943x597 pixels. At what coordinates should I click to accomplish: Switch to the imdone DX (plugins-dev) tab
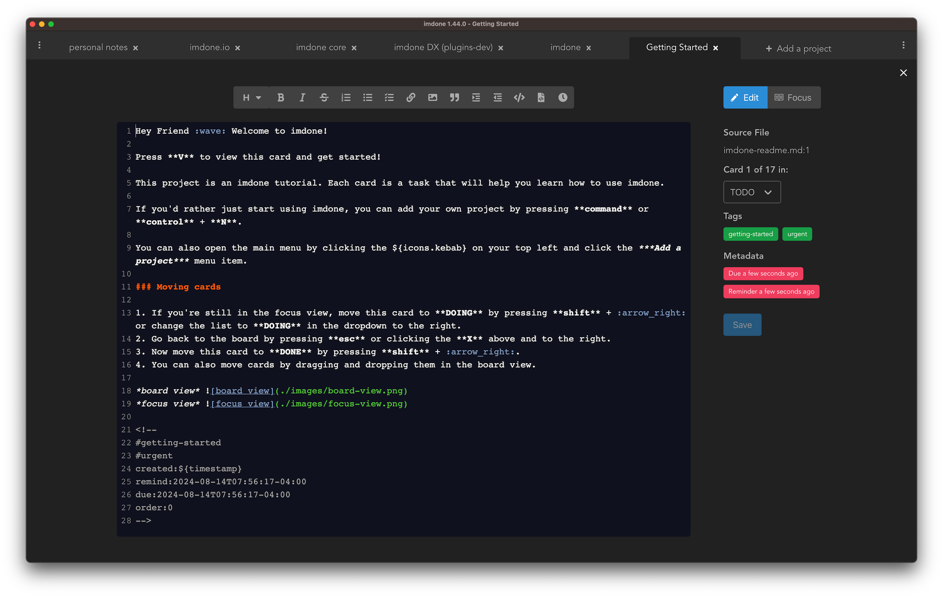[x=443, y=47]
